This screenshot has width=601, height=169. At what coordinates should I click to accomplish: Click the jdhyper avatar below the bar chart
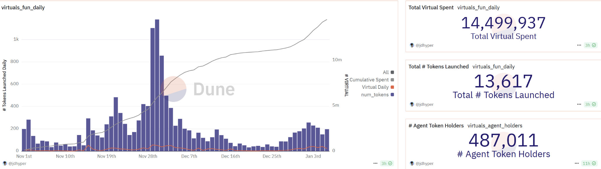[5, 163]
